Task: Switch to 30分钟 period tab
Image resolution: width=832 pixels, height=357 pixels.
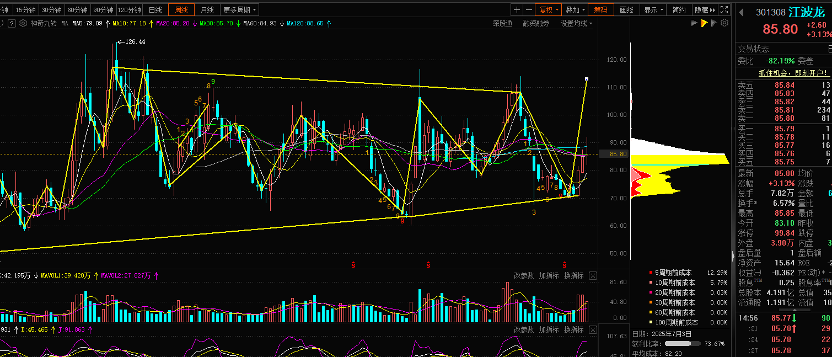Action: click(52, 10)
